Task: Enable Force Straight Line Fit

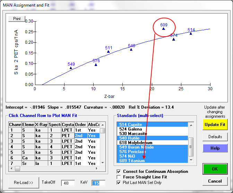Action: tap(119, 177)
